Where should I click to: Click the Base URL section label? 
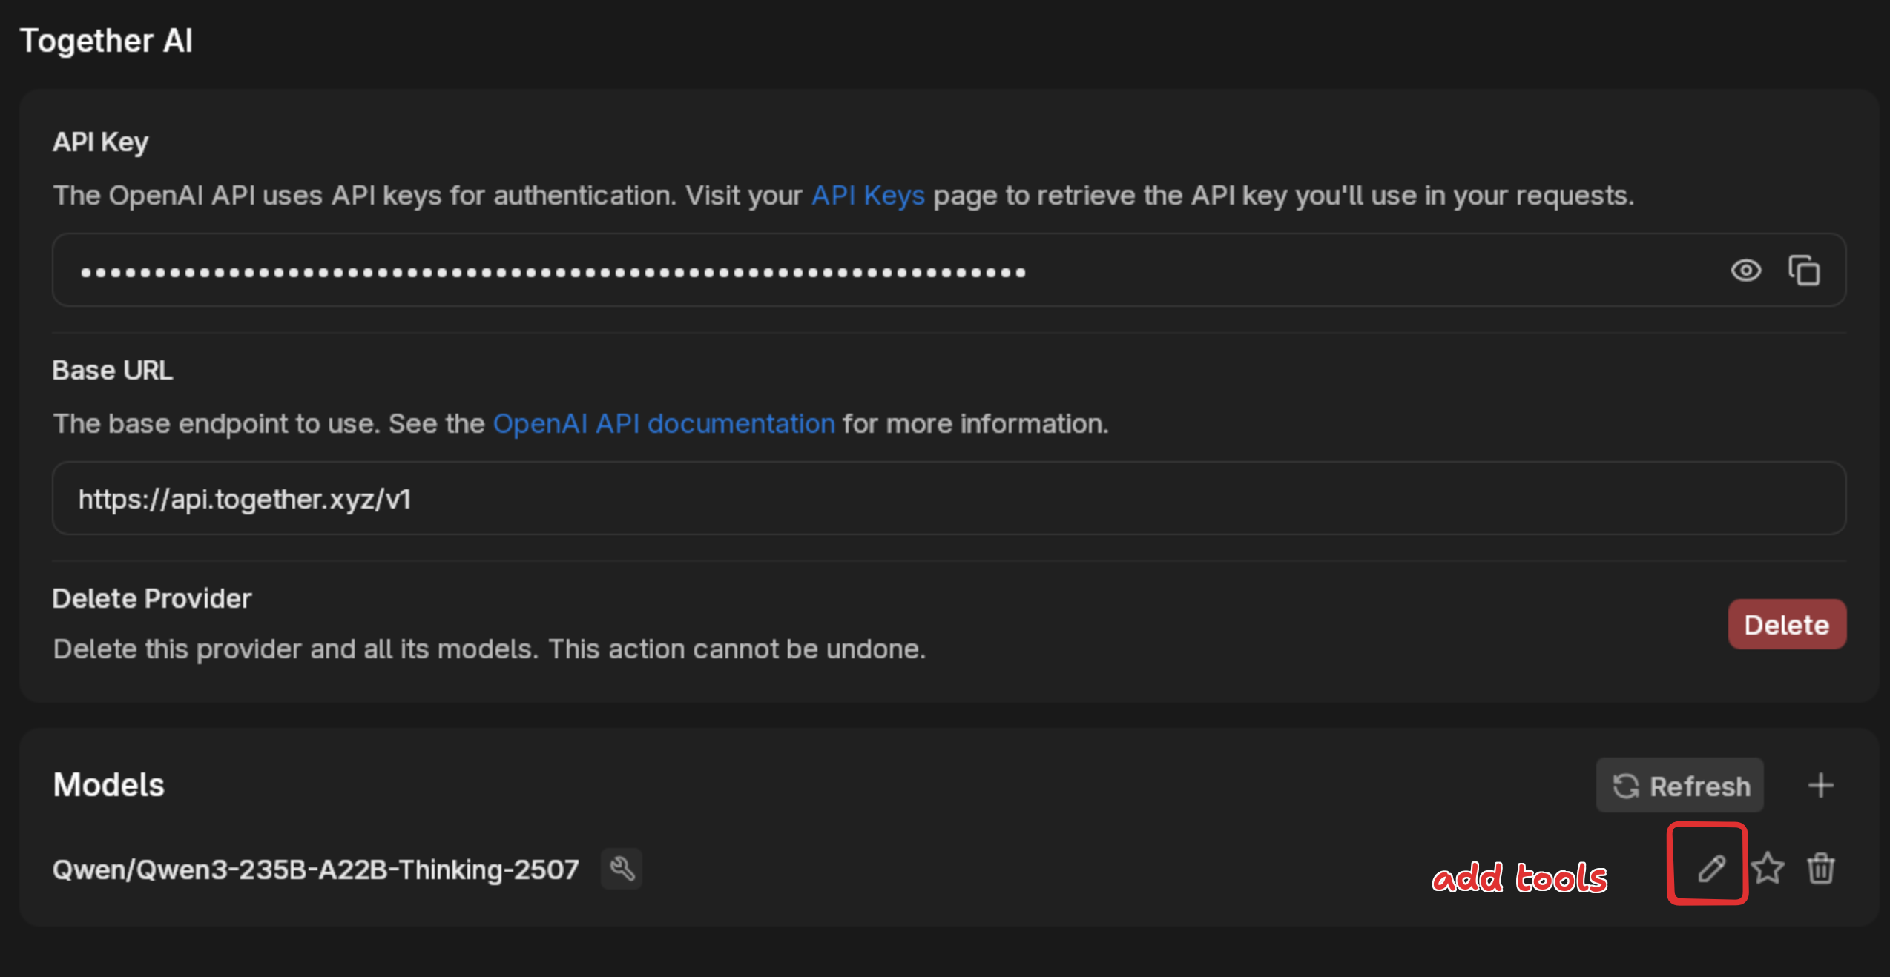pyautogui.click(x=112, y=371)
